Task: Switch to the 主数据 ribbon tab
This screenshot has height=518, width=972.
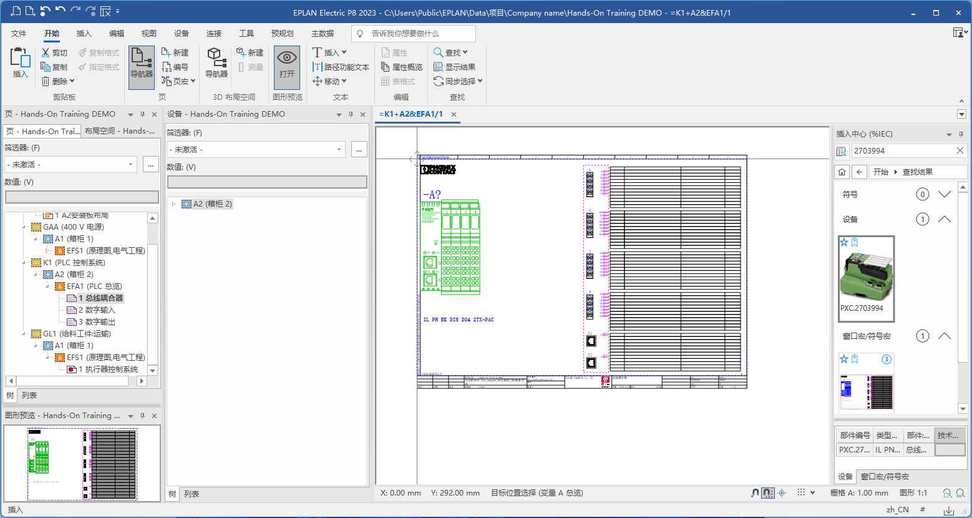Action: click(x=323, y=34)
